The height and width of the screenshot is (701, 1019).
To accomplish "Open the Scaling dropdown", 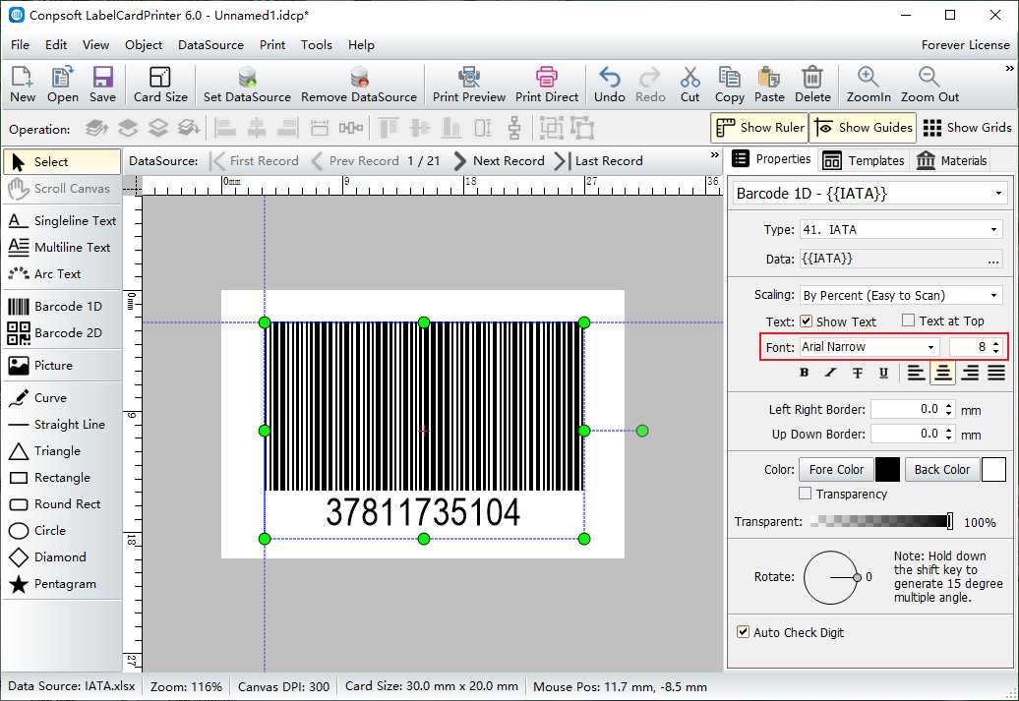I will point(993,296).
